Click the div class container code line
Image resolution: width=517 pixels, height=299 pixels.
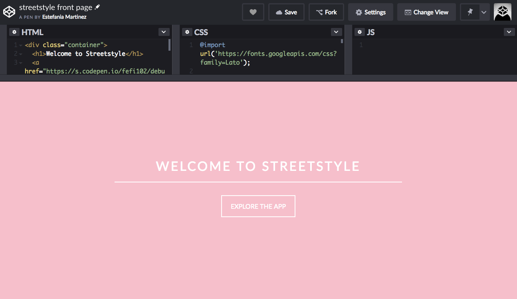(66, 45)
